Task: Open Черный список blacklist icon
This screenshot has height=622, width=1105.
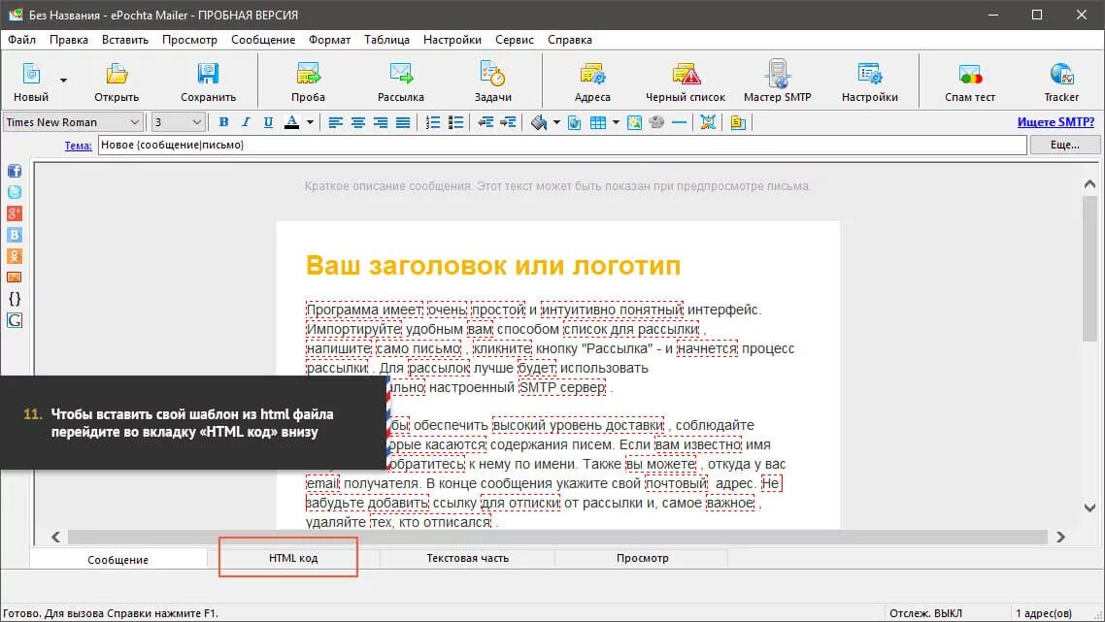Action: tap(685, 73)
